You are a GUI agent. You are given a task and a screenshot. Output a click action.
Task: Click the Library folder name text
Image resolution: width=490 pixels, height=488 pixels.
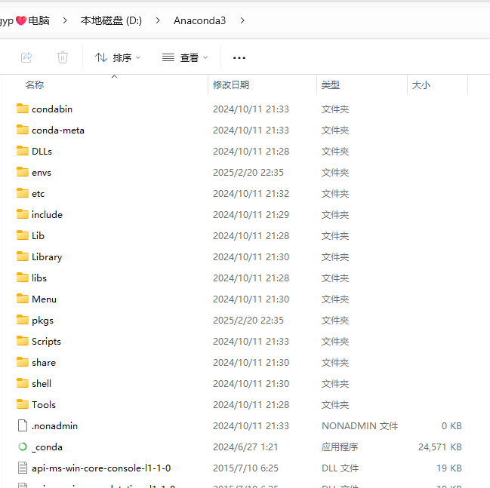click(47, 257)
